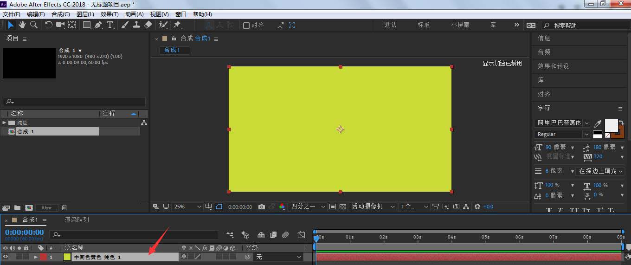This screenshot has width=631, height=265.
Task: Switch to the 渲染队列 tab
Action: click(77, 220)
